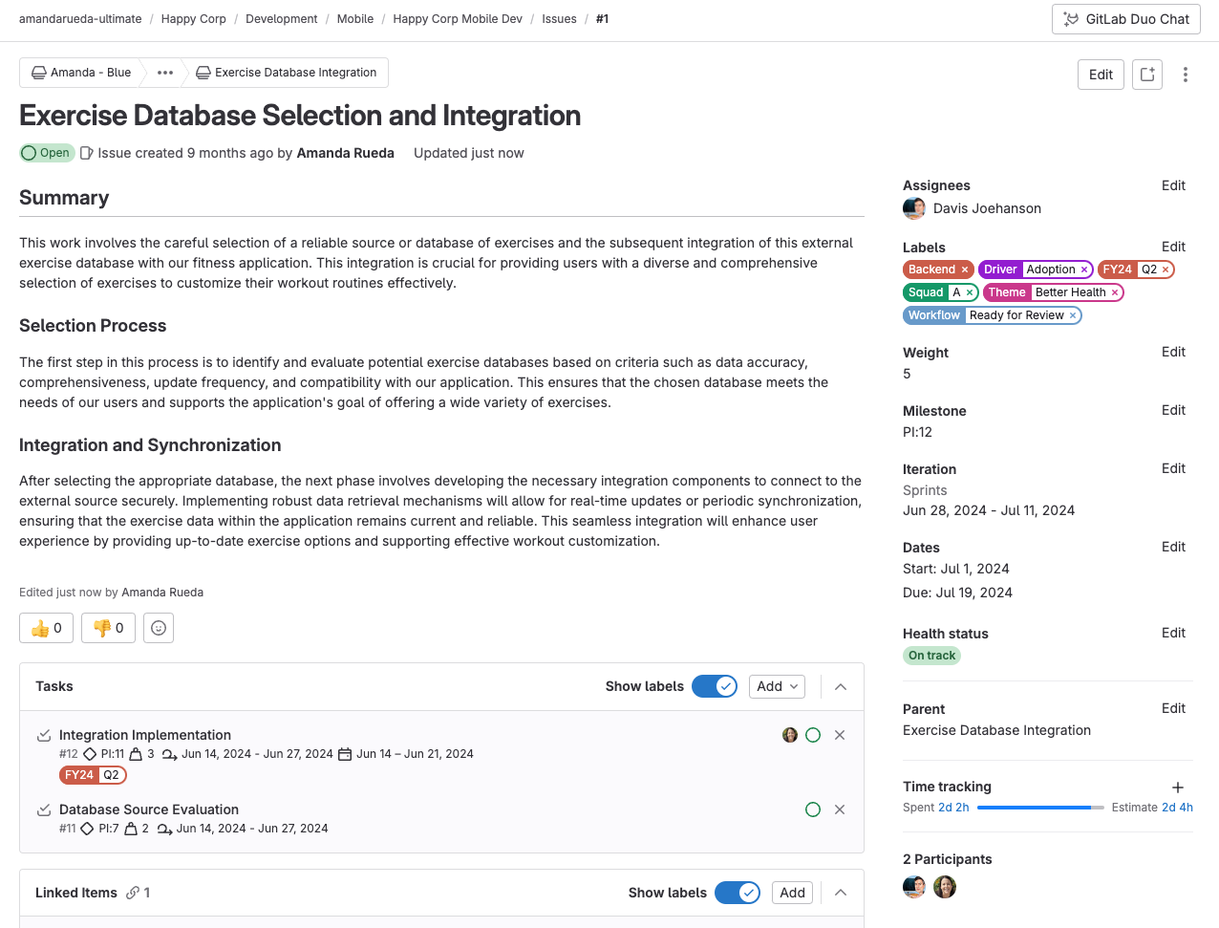Go to the Development breadcrumb
The width and height of the screenshot is (1219, 928).
(281, 19)
